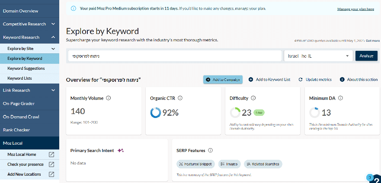The width and height of the screenshot is (381, 183).
Task: Expand the Link Research menu chevron
Action: tap(53, 90)
